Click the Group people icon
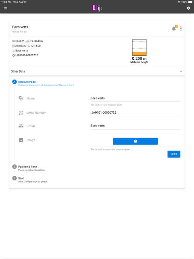 point(21,126)
